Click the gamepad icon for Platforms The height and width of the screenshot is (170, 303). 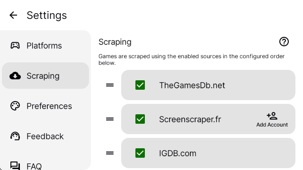pyautogui.click(x=15, y=46)
